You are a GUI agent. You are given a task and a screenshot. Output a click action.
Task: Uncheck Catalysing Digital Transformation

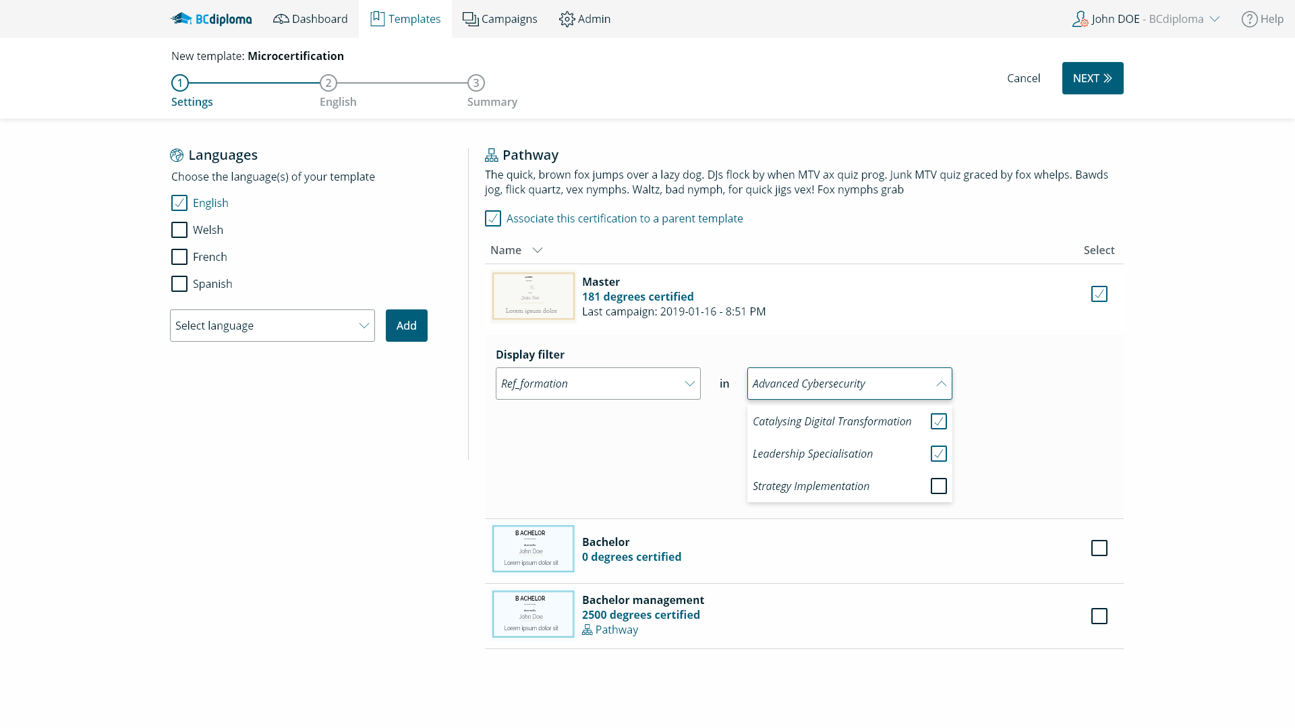pos(938,421)
